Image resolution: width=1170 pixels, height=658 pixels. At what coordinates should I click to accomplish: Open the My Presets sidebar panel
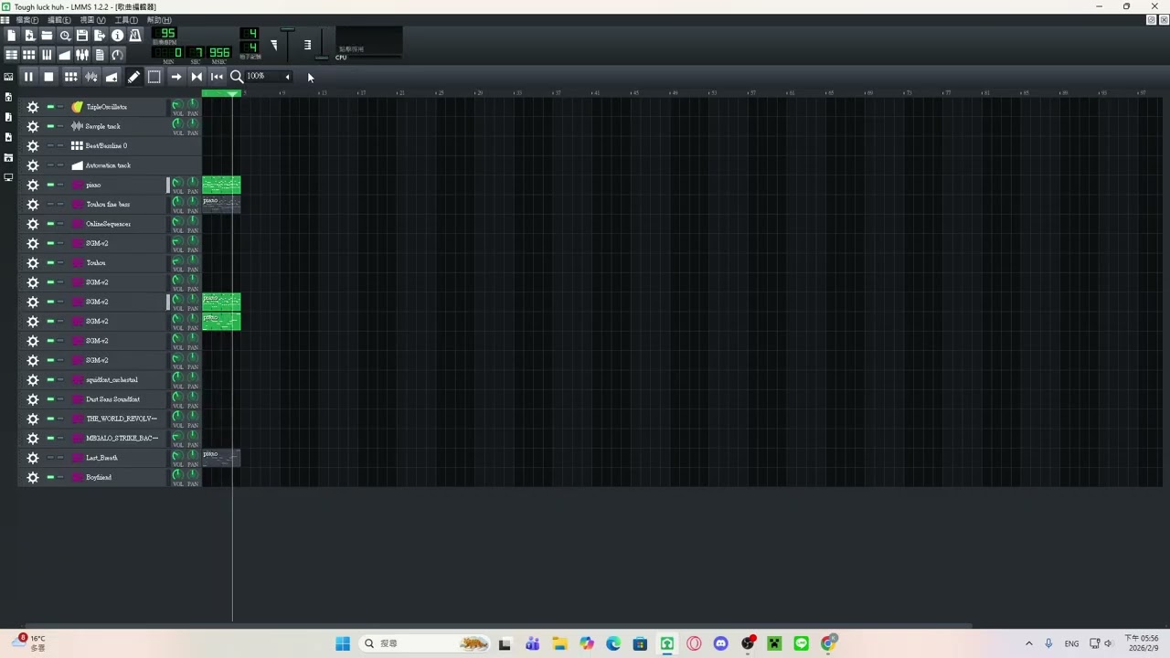tap(8, 137)
